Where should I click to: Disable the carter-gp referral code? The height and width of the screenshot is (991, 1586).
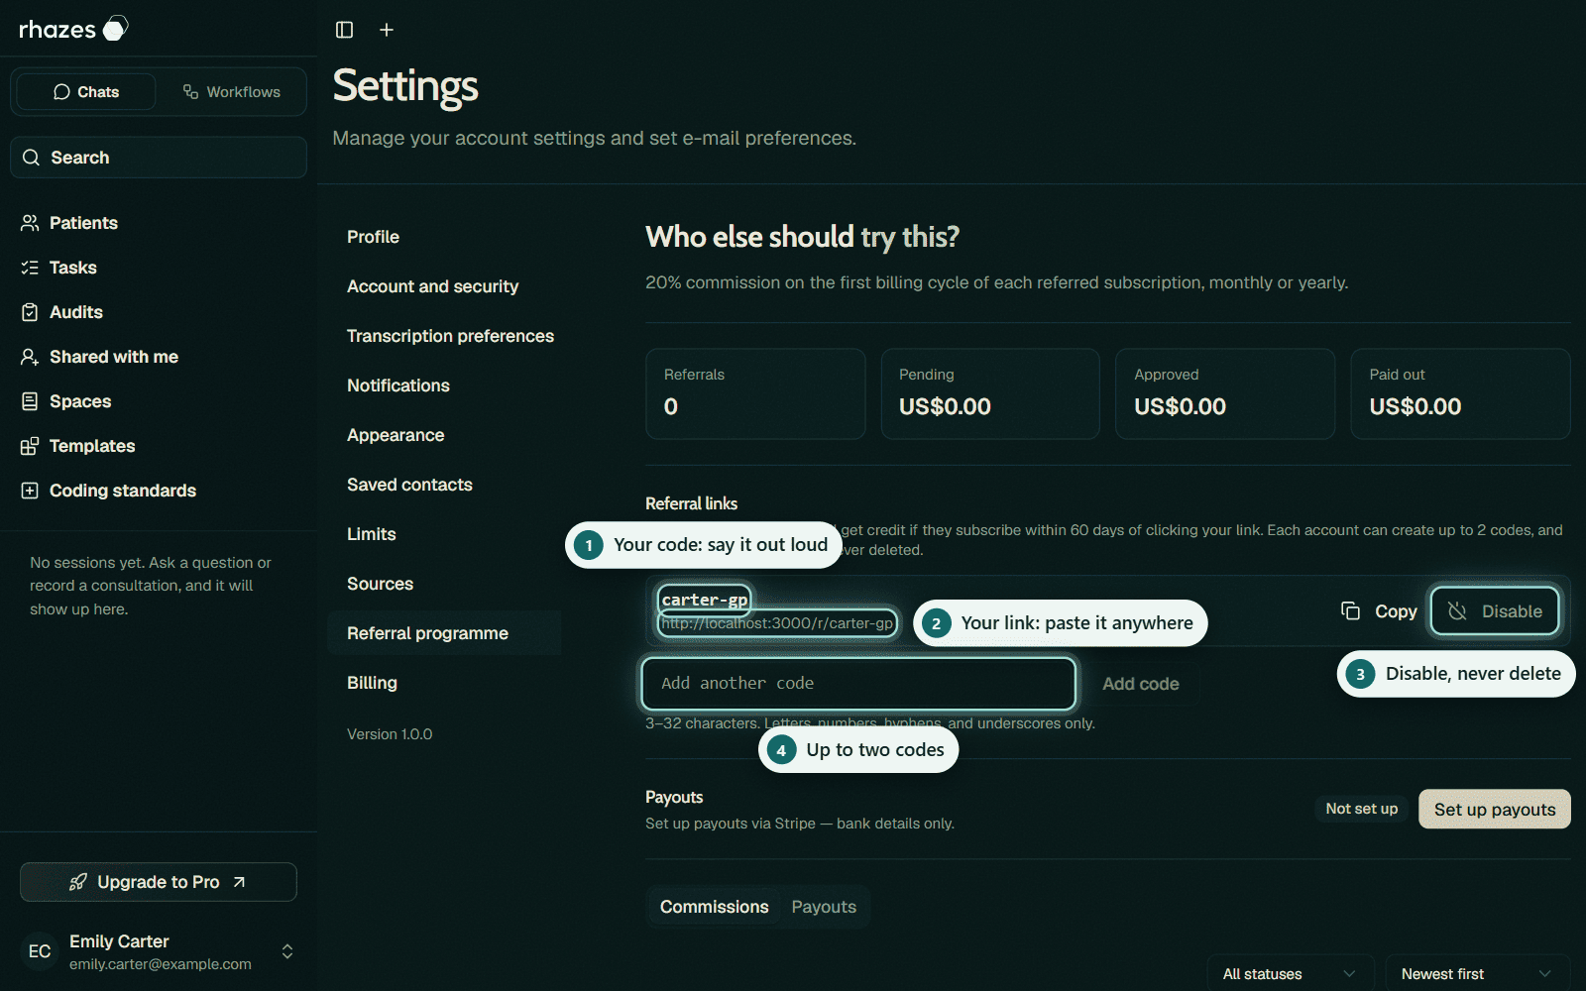[1495, 611]
